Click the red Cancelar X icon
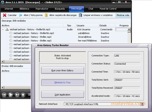Viewport: 152px width, 112px height. coord(5,15)
